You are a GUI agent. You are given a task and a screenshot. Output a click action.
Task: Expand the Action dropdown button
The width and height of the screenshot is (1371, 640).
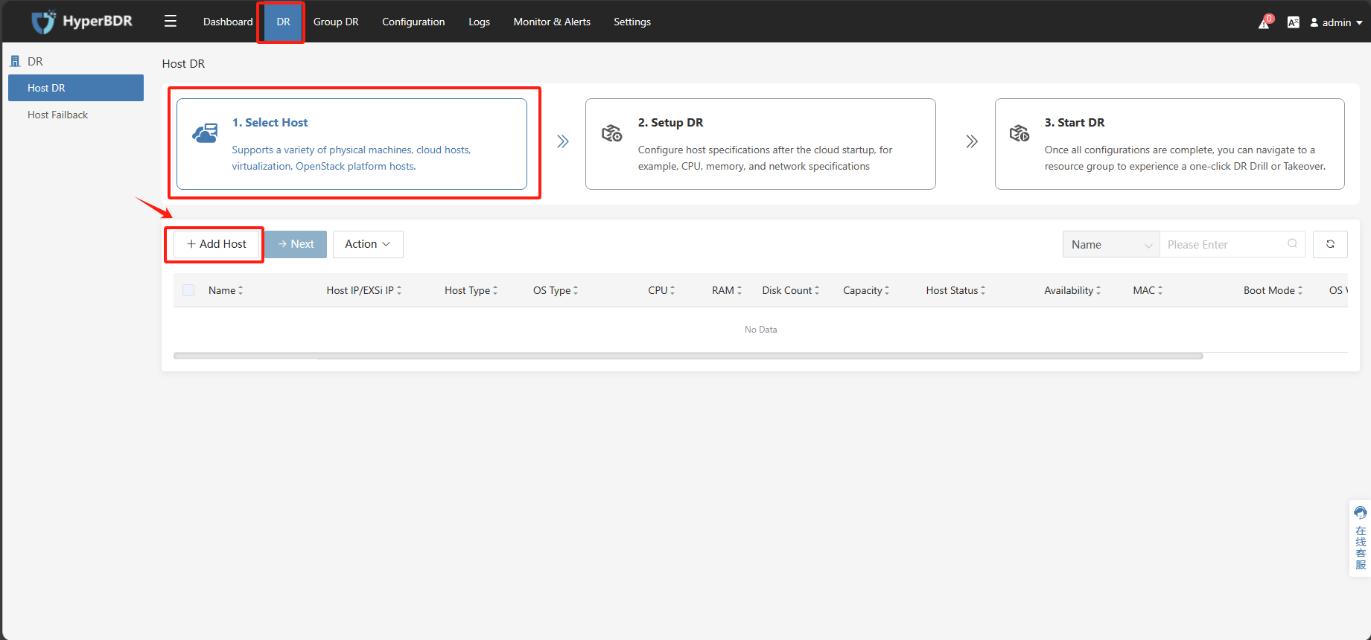click(368, 244)
